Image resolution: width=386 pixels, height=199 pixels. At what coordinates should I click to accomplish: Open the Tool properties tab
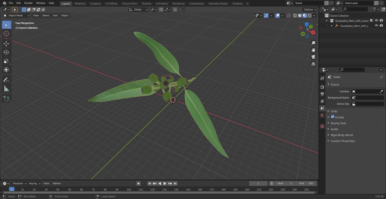pyautogui.click(x=322, y=78)
